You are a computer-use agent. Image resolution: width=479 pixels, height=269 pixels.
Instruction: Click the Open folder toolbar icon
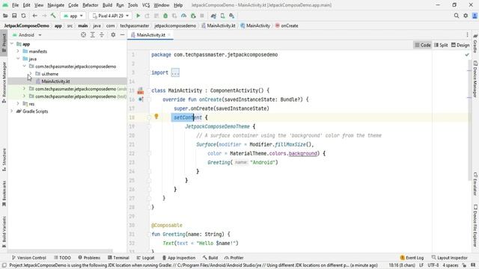coord(5,16)
